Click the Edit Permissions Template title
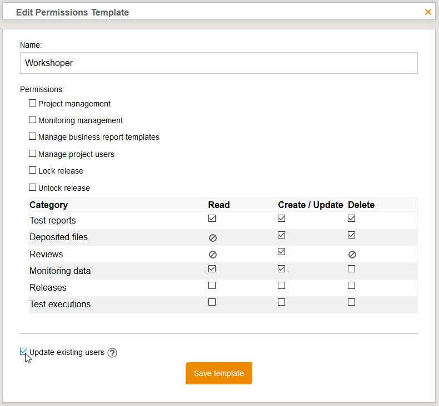This screenshot has width=439, height=406. [72, 12]
